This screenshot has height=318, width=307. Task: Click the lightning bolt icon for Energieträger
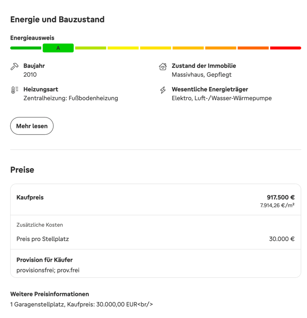click(x=163, y=90)
